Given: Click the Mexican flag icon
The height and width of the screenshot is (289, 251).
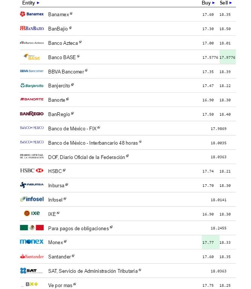Looking at the screenshot, I should (x=32, y=228).
